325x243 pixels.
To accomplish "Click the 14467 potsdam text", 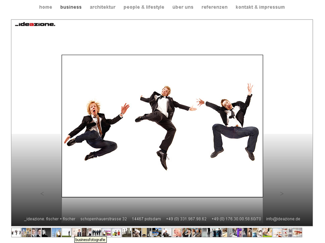I will coord(146,219).
